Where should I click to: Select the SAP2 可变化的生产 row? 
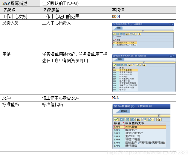(140, 133)
